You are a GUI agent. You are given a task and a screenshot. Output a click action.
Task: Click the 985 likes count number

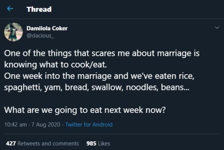pyautogui.click(x=91, y=143)
